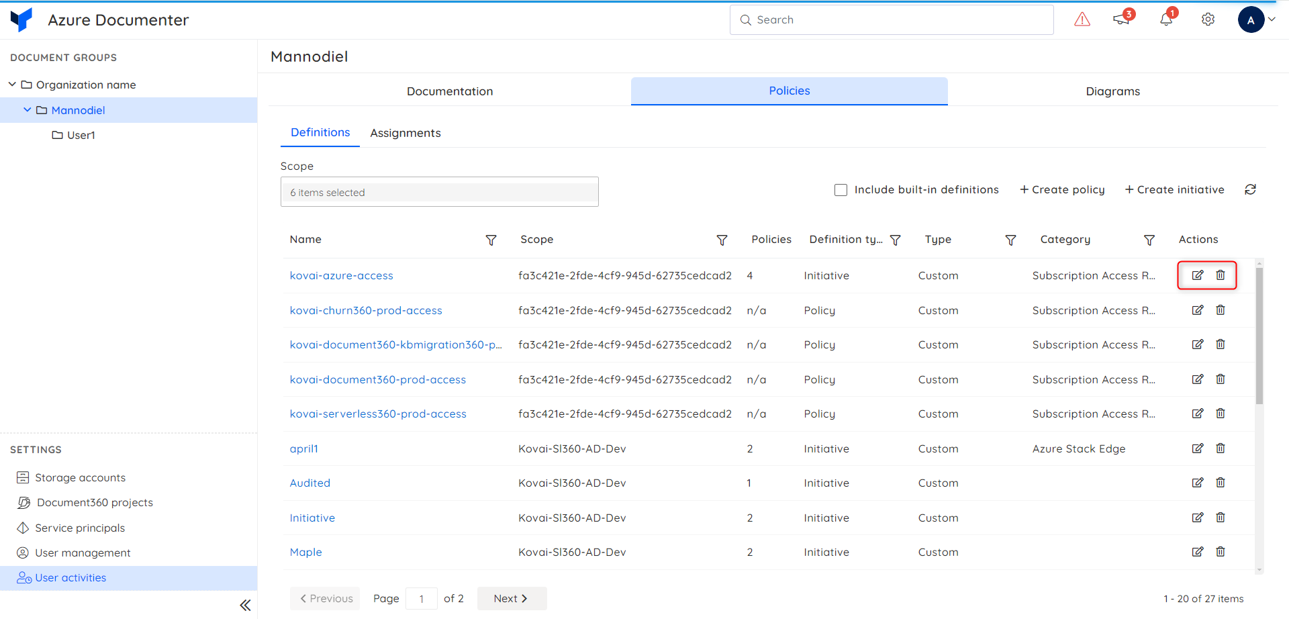Edit the april1 initiative
This screenshot has width=1289, height=619.
[1198, 448]
